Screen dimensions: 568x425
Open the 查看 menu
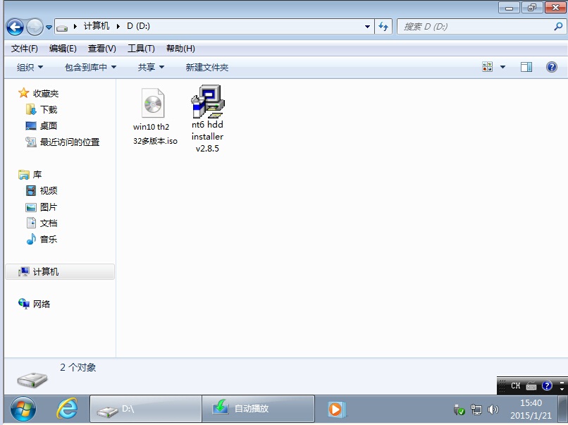click(x=101, y=48)
